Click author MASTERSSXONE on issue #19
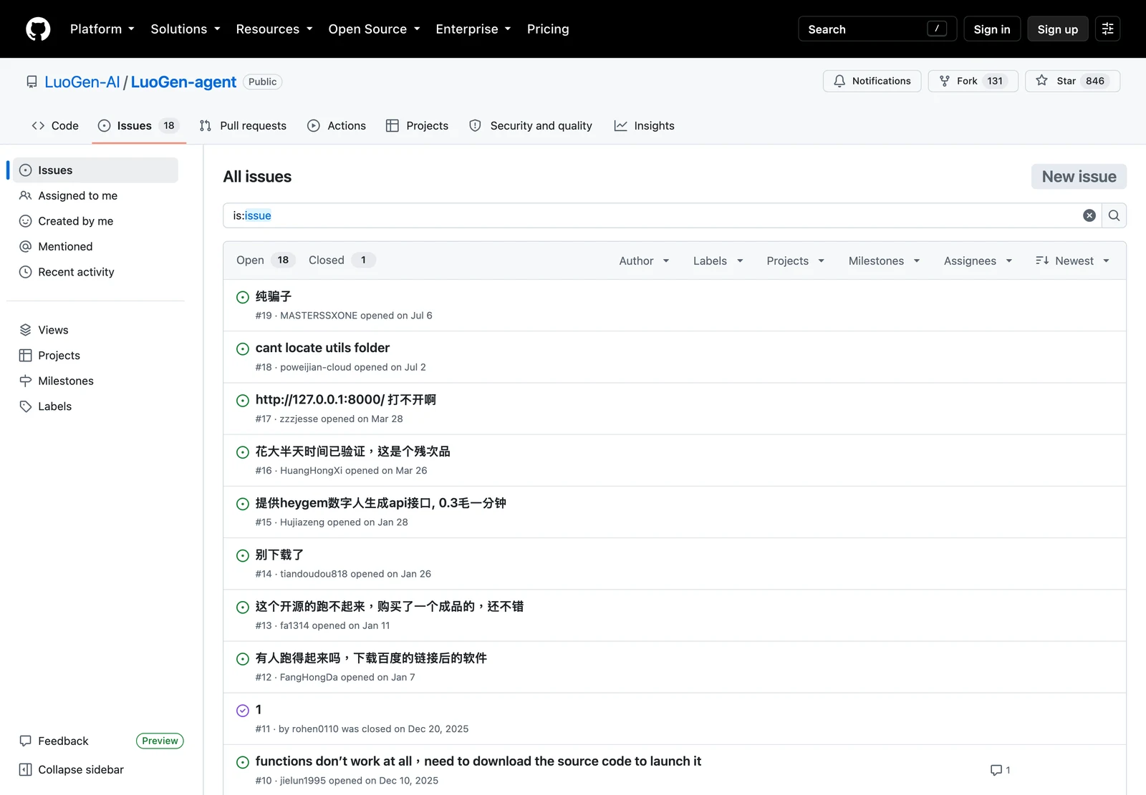 [319, 316]
